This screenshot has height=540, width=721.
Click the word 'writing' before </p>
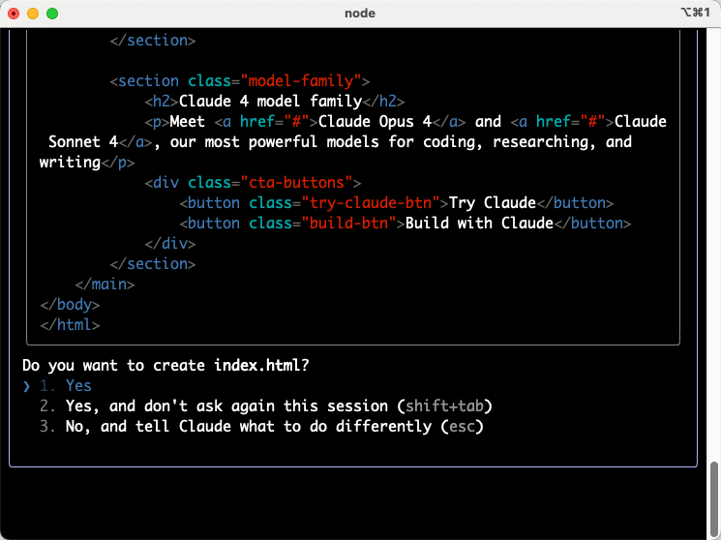tap(70, 163)
